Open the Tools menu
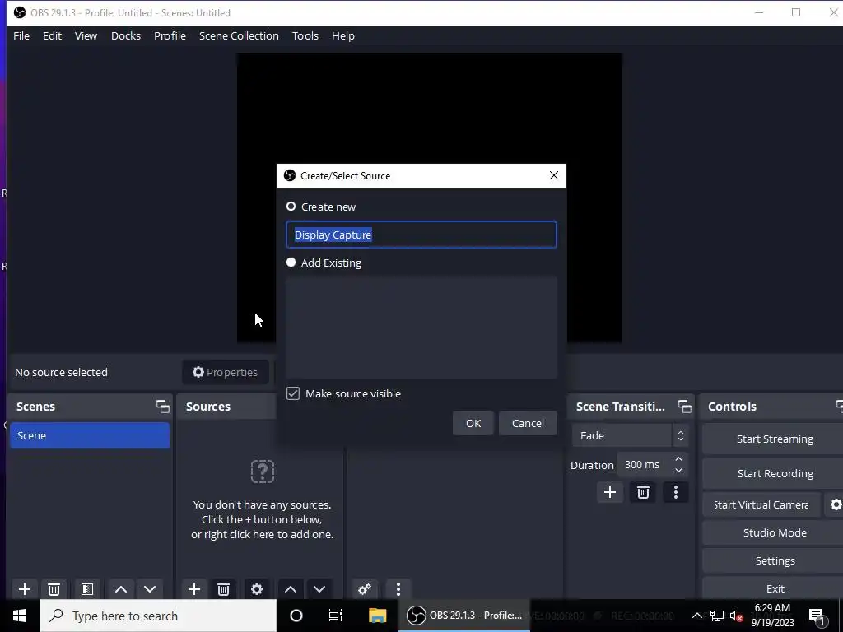The height and width of the screenshot is (632, 843). pos(305,35)
